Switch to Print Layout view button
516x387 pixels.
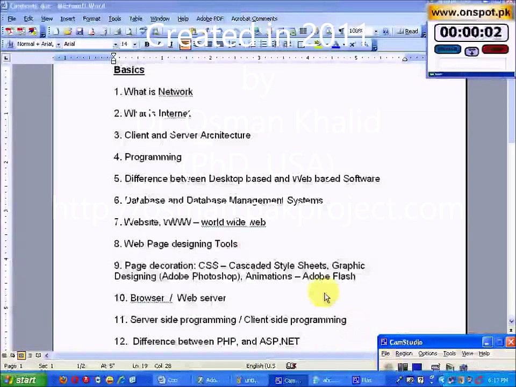pos(21,355)
